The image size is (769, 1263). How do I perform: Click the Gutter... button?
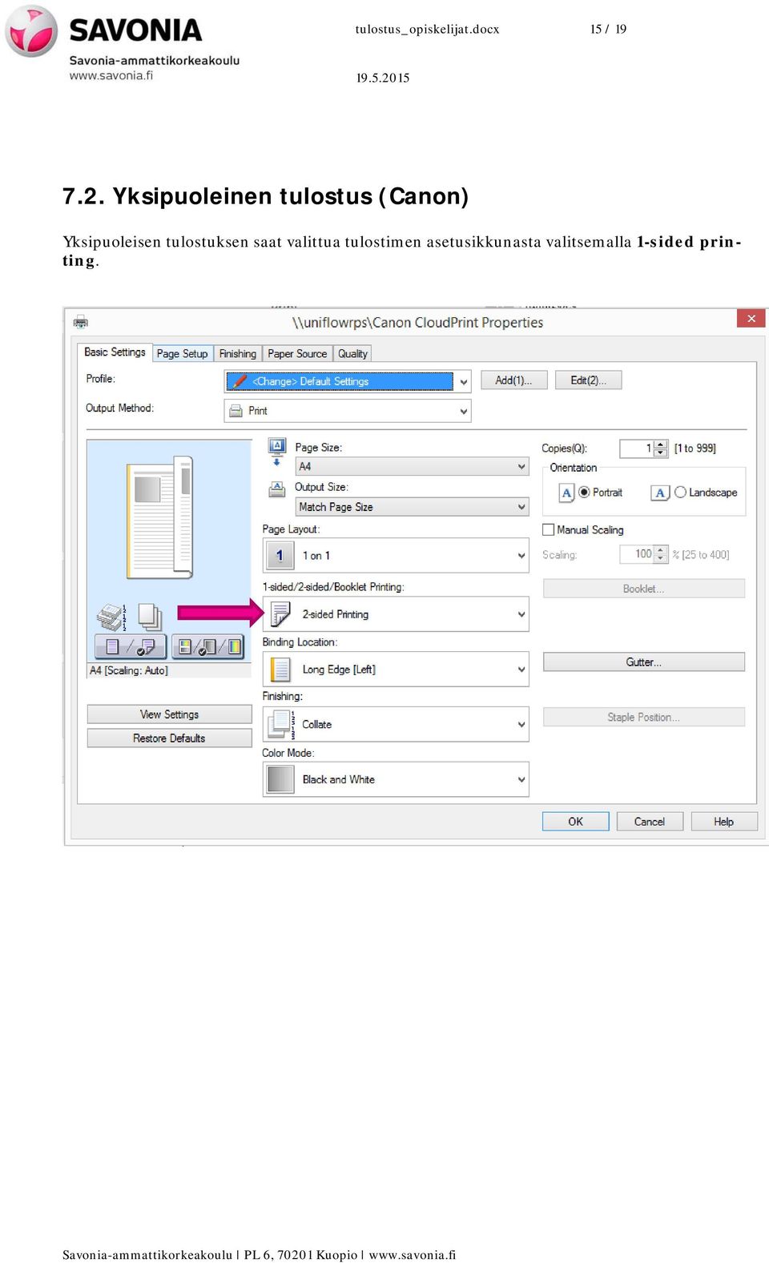pyautogui.click(x=643, y=662)
